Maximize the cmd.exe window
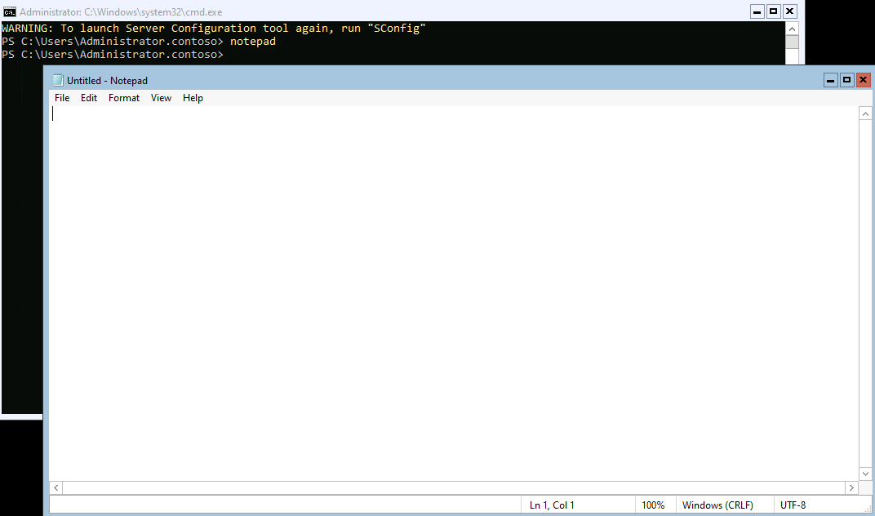This screenshot has height=516, width=875. (774, 11)
